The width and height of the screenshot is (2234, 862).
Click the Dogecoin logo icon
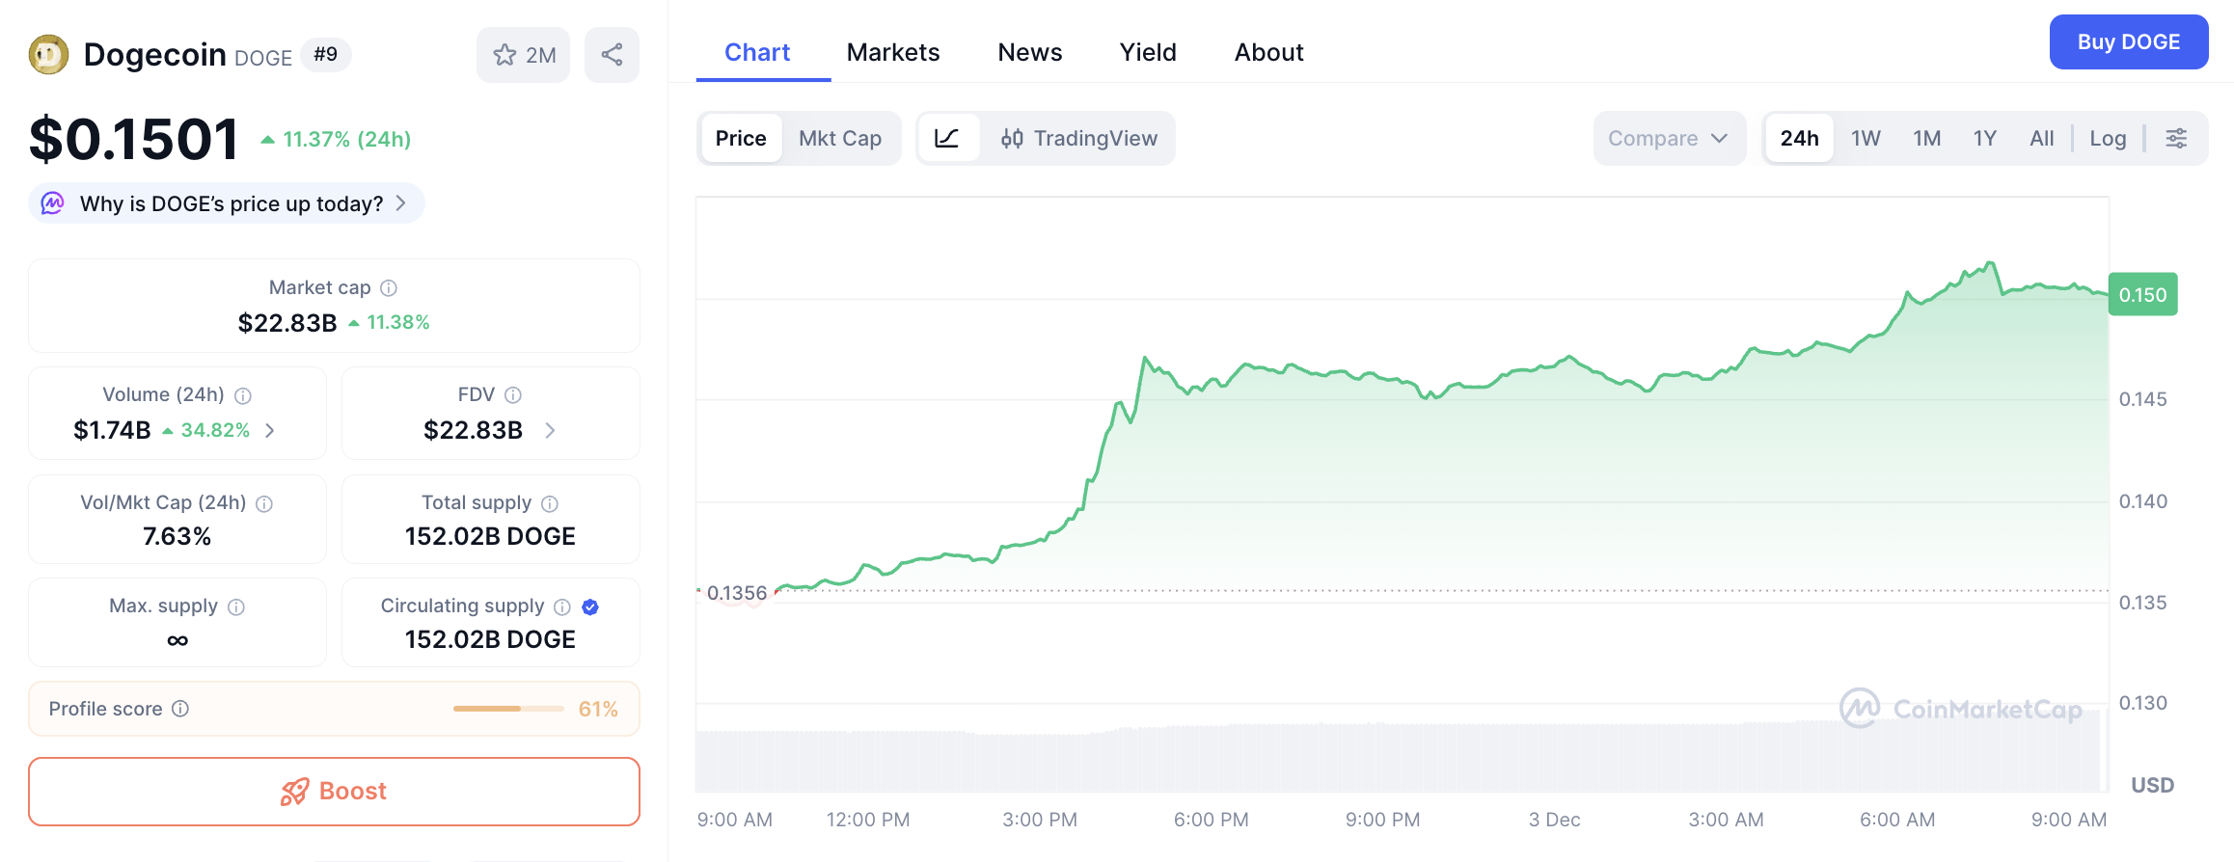pos(48,55)
